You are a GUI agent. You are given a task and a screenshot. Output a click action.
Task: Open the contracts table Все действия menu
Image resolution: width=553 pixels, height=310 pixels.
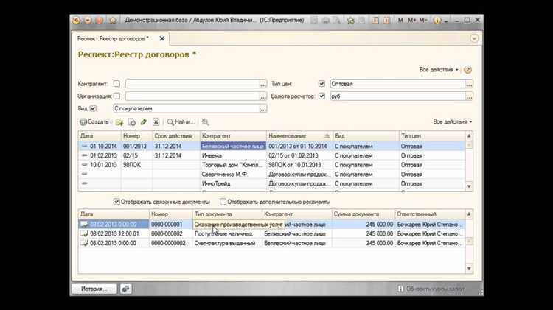[453, 122]
